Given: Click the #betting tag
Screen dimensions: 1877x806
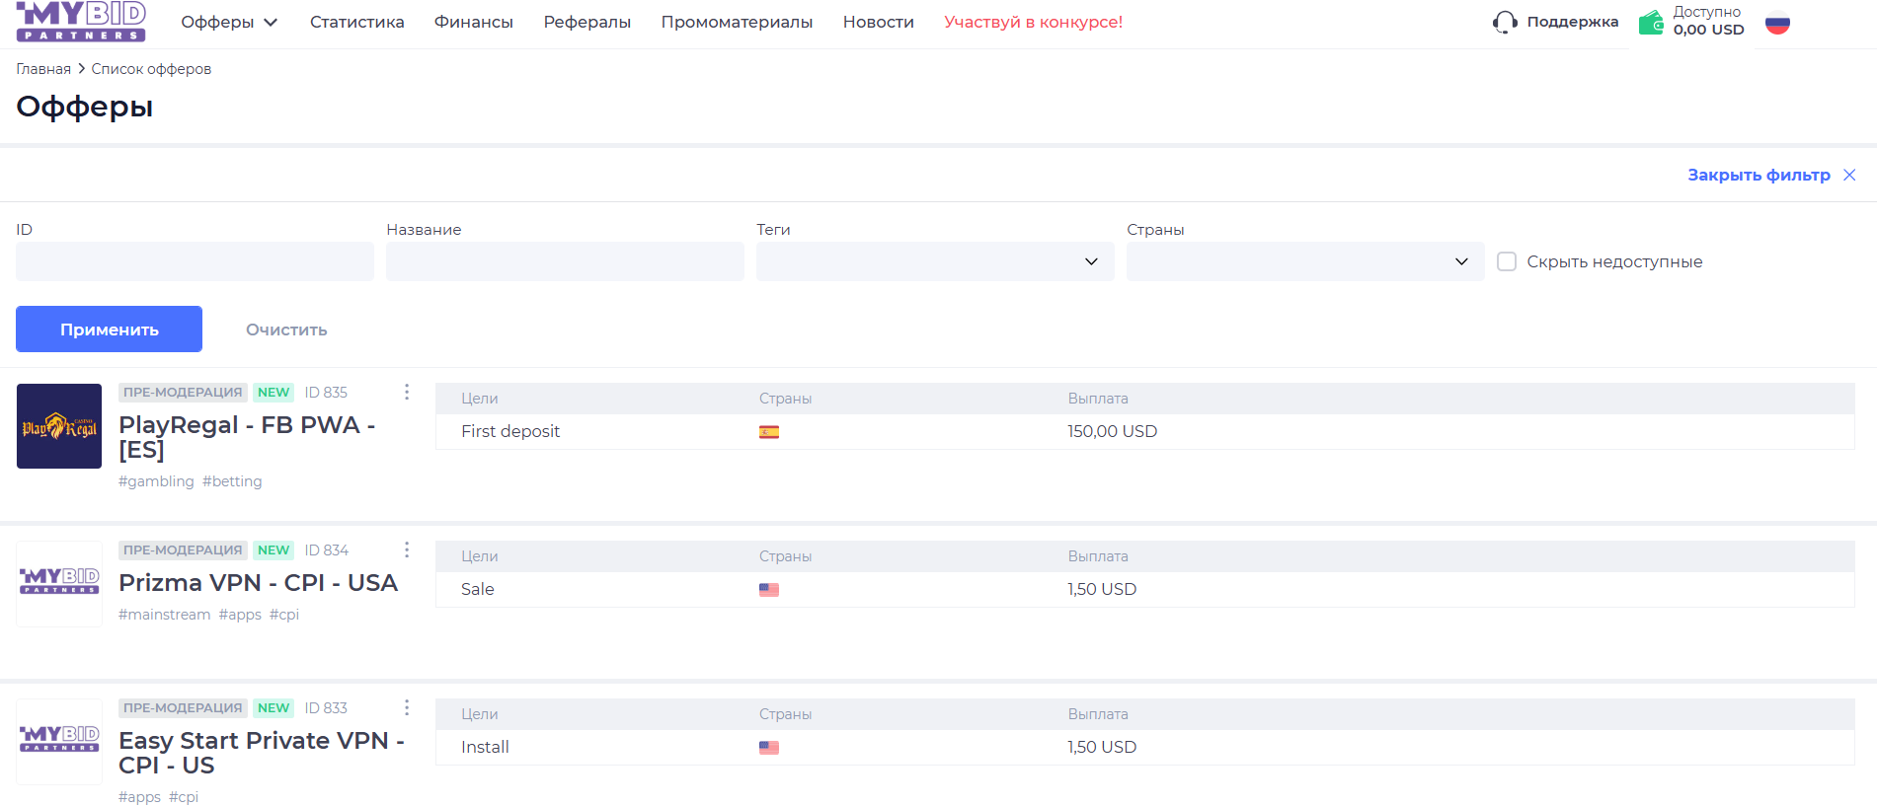Looking at the screenshot, I should pos(232,481).
